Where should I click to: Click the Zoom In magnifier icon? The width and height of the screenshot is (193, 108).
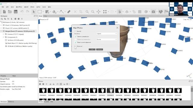click(x=87, y=12)
